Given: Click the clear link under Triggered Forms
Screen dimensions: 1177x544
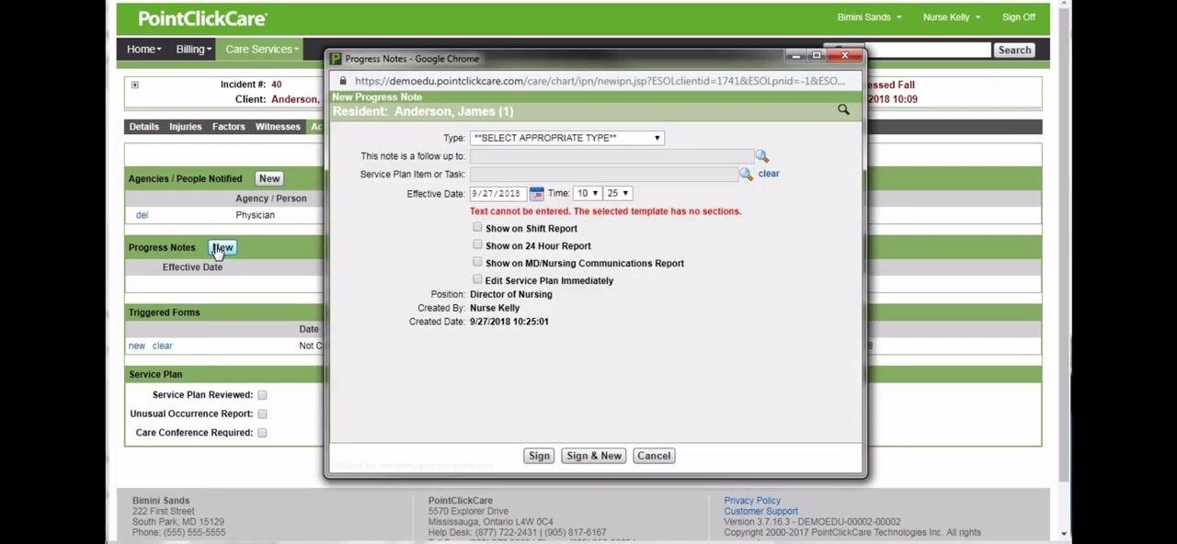Looking at the screenshot, I should coord(162,346).
